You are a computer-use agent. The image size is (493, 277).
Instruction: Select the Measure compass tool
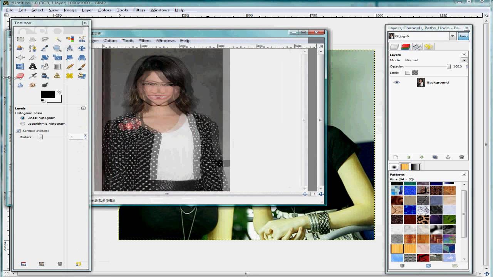(x=70, y=48)
